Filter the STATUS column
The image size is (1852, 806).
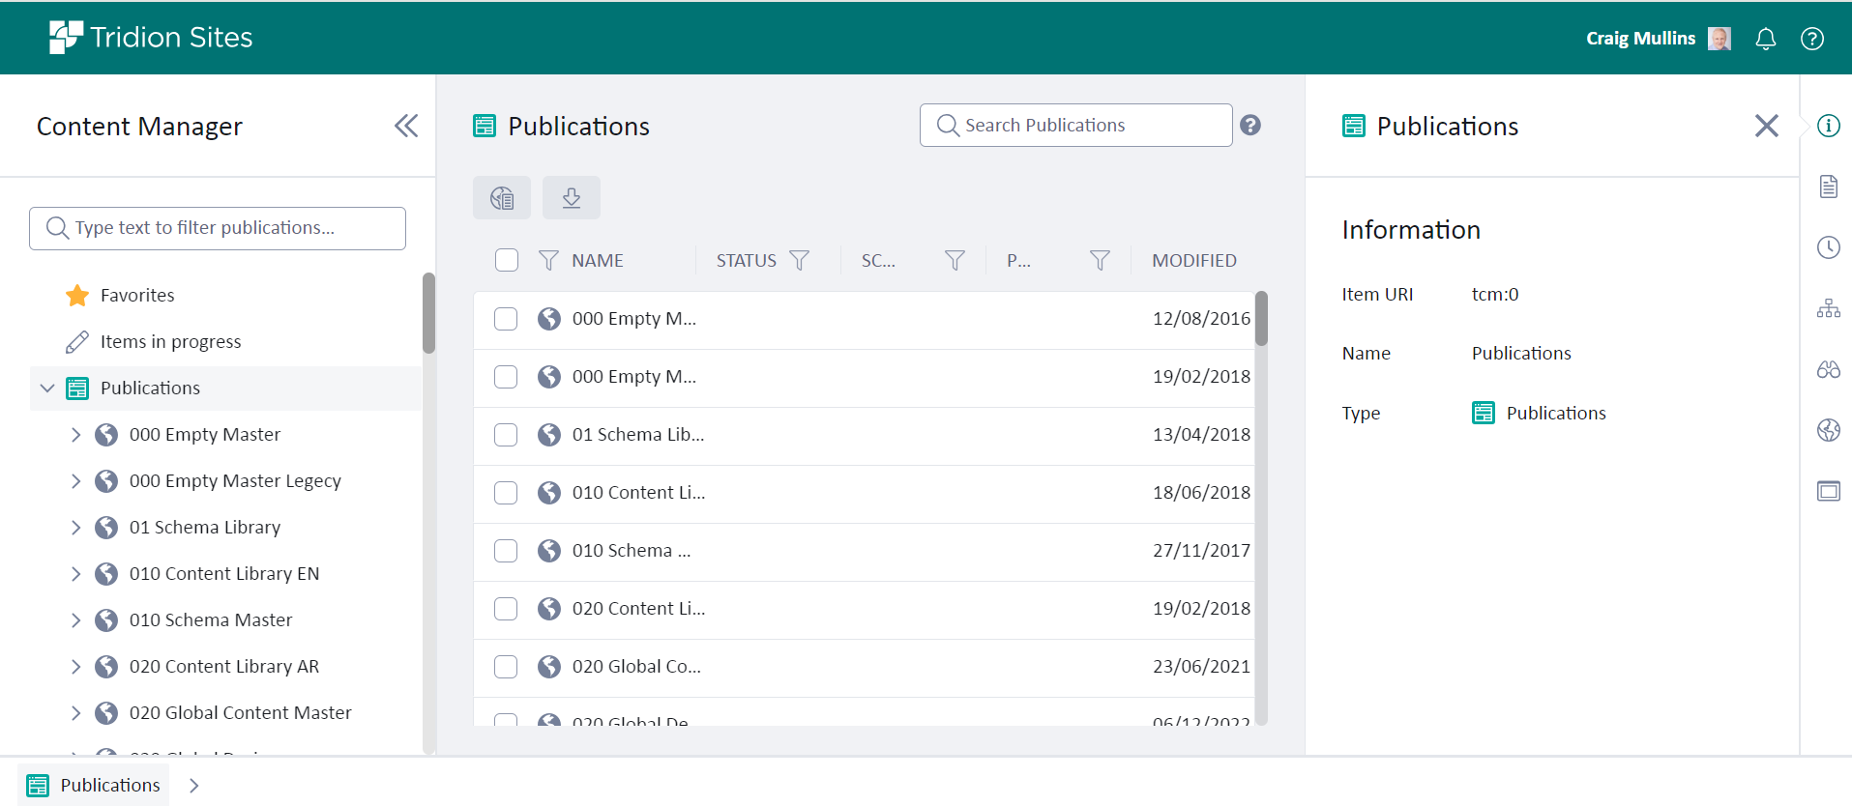pyautogui.click(x=799, y=260)
